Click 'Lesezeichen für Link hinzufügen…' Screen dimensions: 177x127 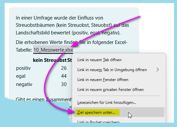pyautogui.click(x=119, y=103)
